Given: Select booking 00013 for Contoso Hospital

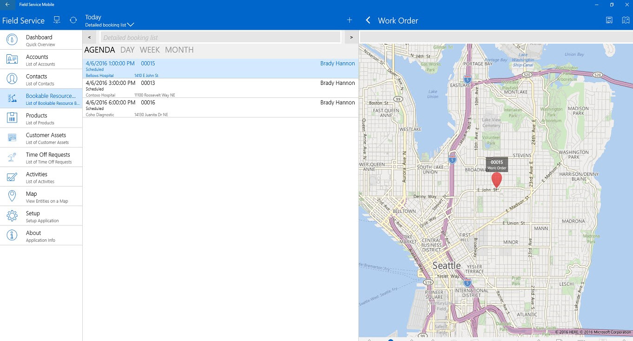Looking at the screenshot, I should [220, 88].
